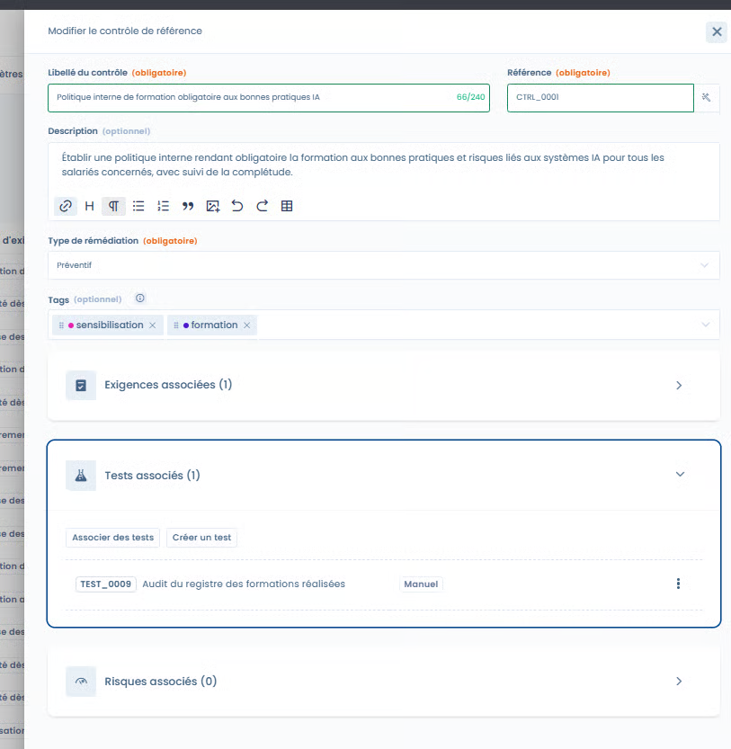Apply heading format in description editor
731x749 pixels.
89,206
